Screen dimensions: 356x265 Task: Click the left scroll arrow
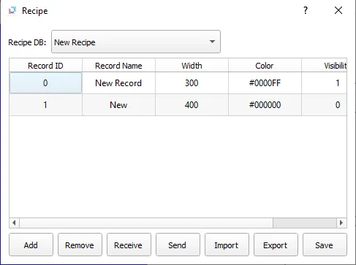coord(14,223)
